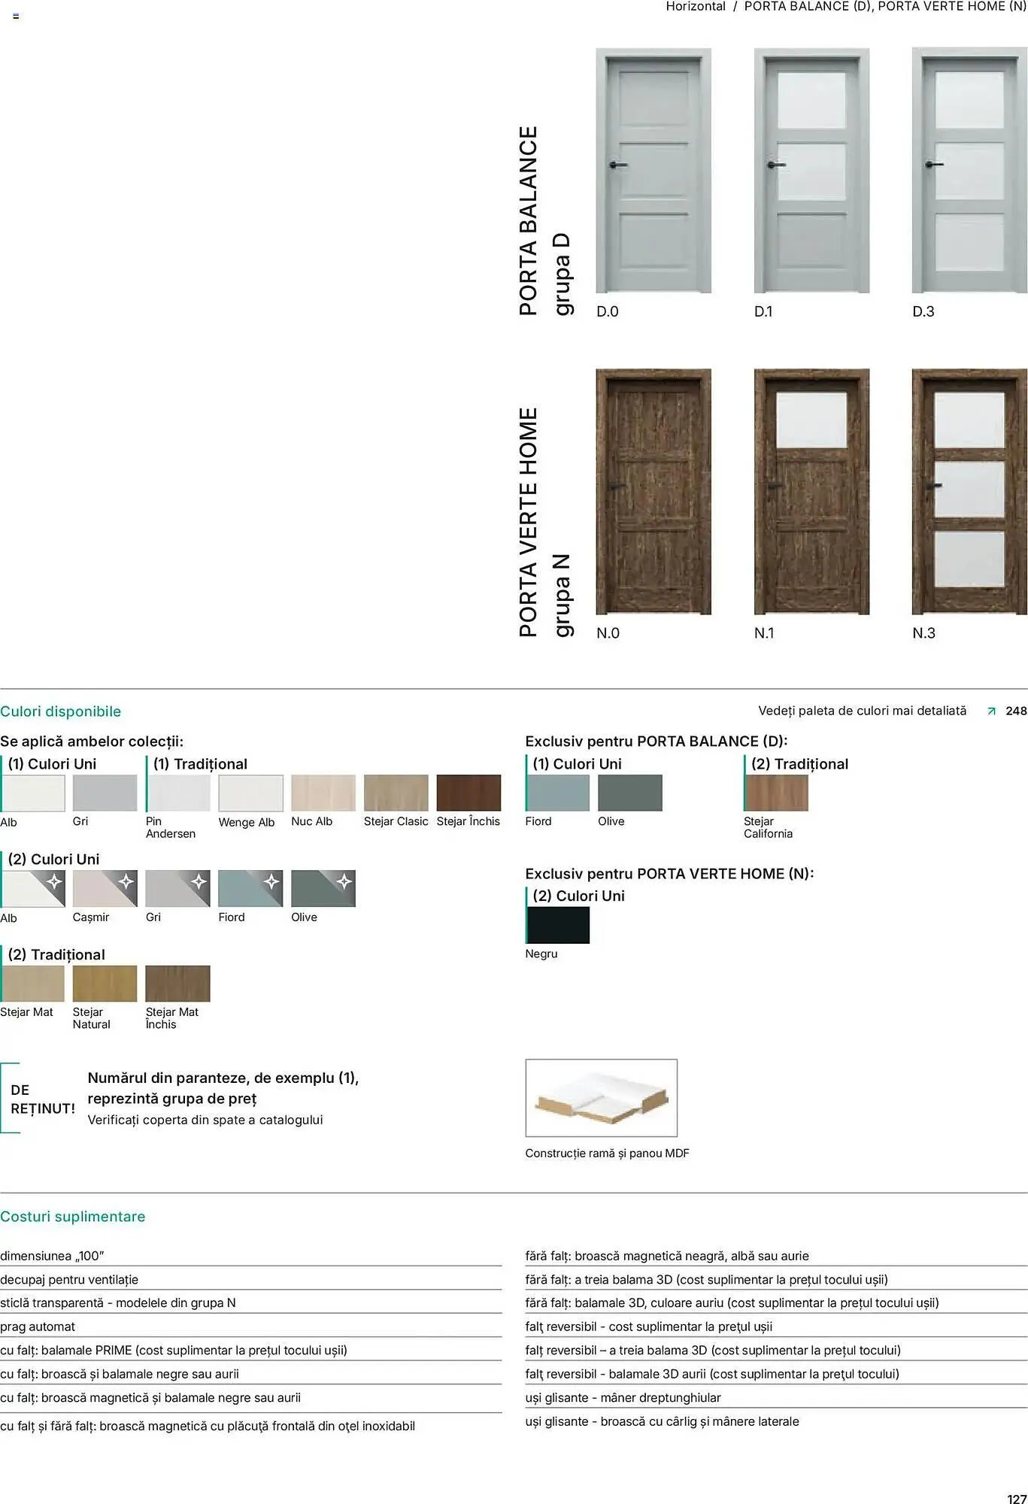This screenshot has width=1028, height=1504.
Task: Click the star badge on the group 2 Alb swatch
Action: coord(54,881)
